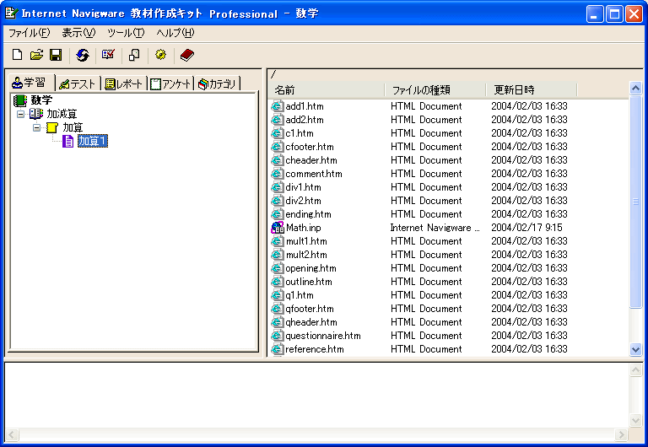Open the ファイル(F) menu
Image resolution: width=648 pixels, height=447 pixels.
click(30, 33)
